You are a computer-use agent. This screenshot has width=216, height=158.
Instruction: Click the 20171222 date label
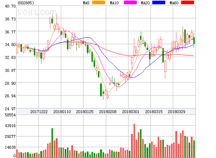click(x=39, y=112)
